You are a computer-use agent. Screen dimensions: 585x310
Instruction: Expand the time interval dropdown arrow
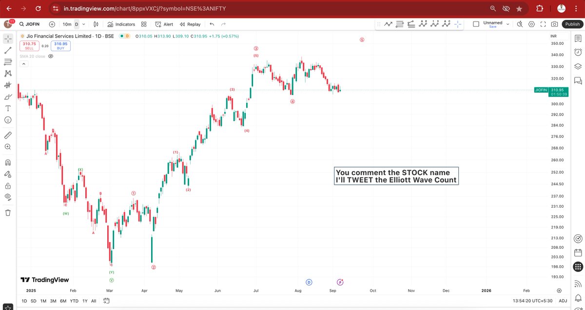84,24
